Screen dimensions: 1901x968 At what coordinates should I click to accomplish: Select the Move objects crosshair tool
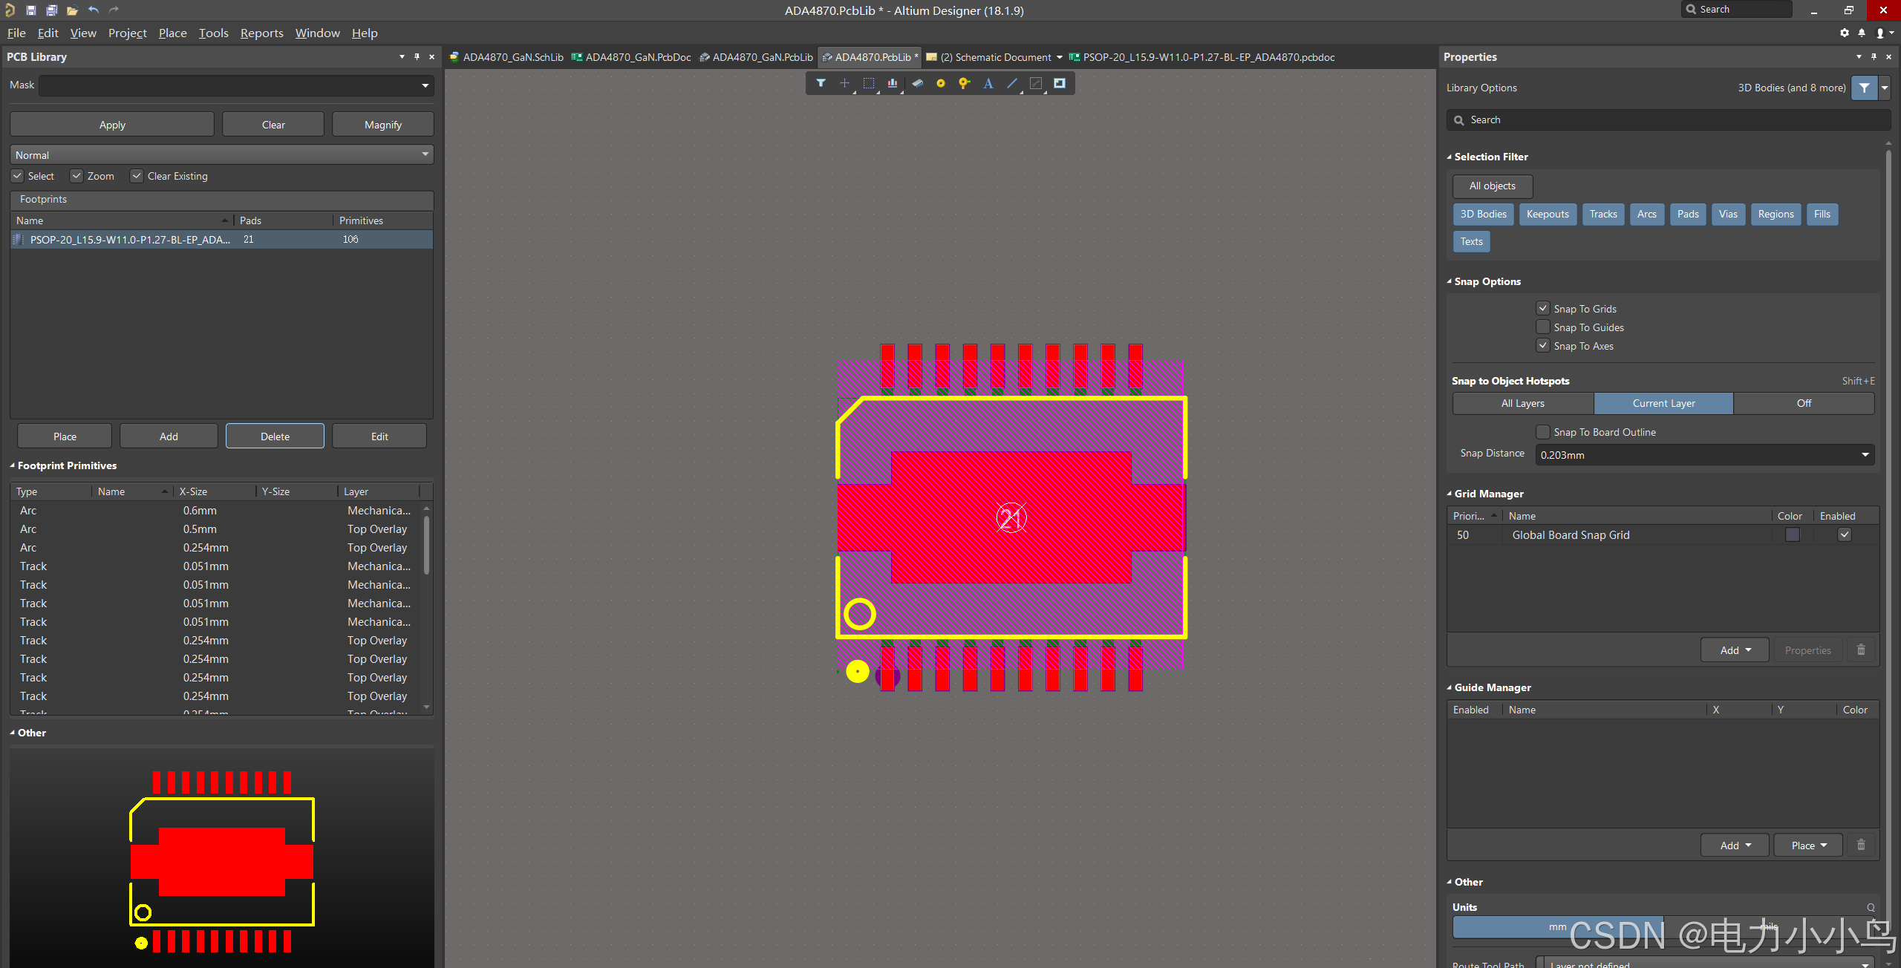click(x=844, y=83)
